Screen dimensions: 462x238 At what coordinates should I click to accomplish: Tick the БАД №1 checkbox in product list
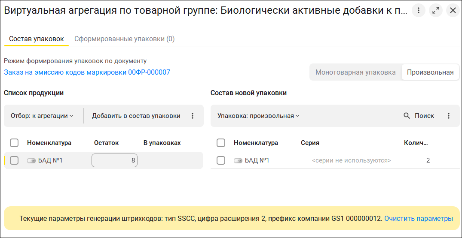14,160
